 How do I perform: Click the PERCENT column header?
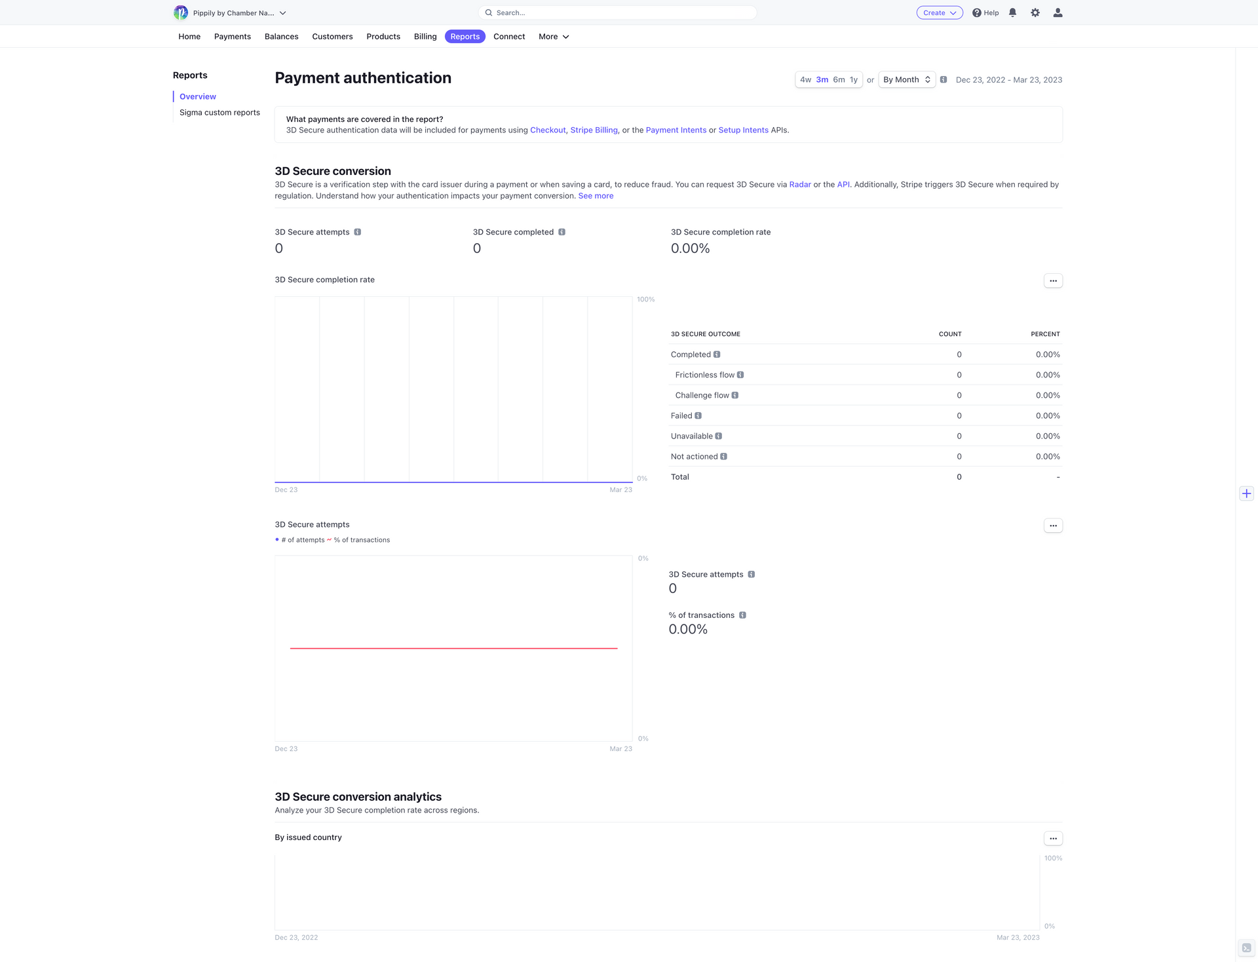1045,334
